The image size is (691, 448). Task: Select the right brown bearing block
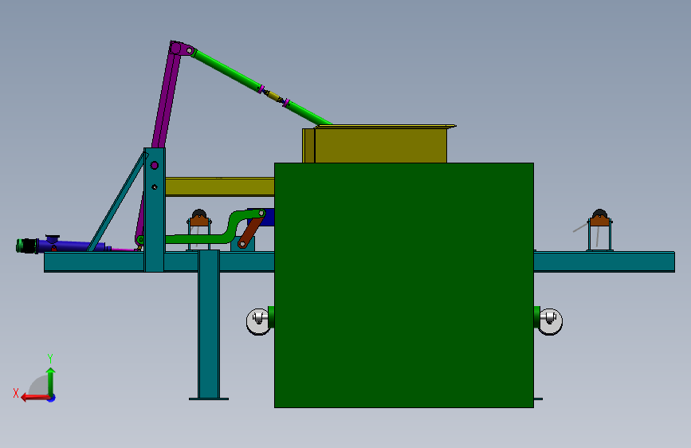click(600, 221)
